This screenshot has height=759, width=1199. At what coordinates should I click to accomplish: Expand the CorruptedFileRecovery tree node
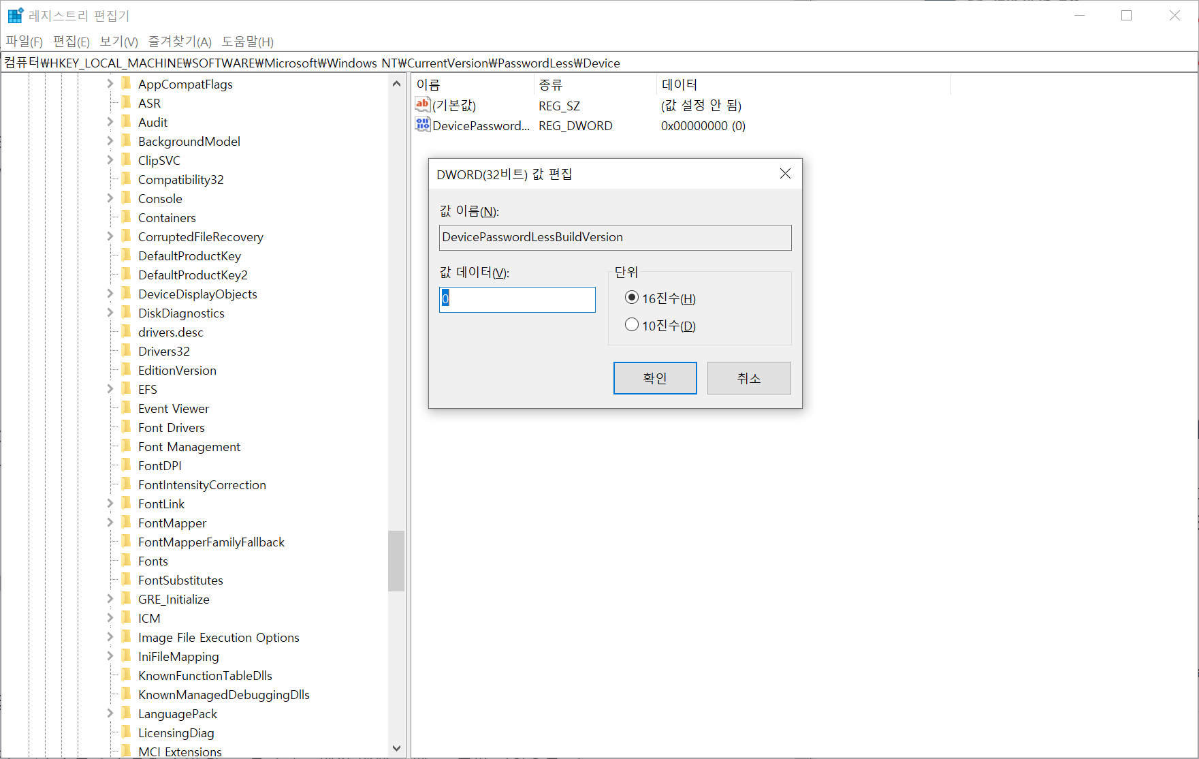click(110, 236)
